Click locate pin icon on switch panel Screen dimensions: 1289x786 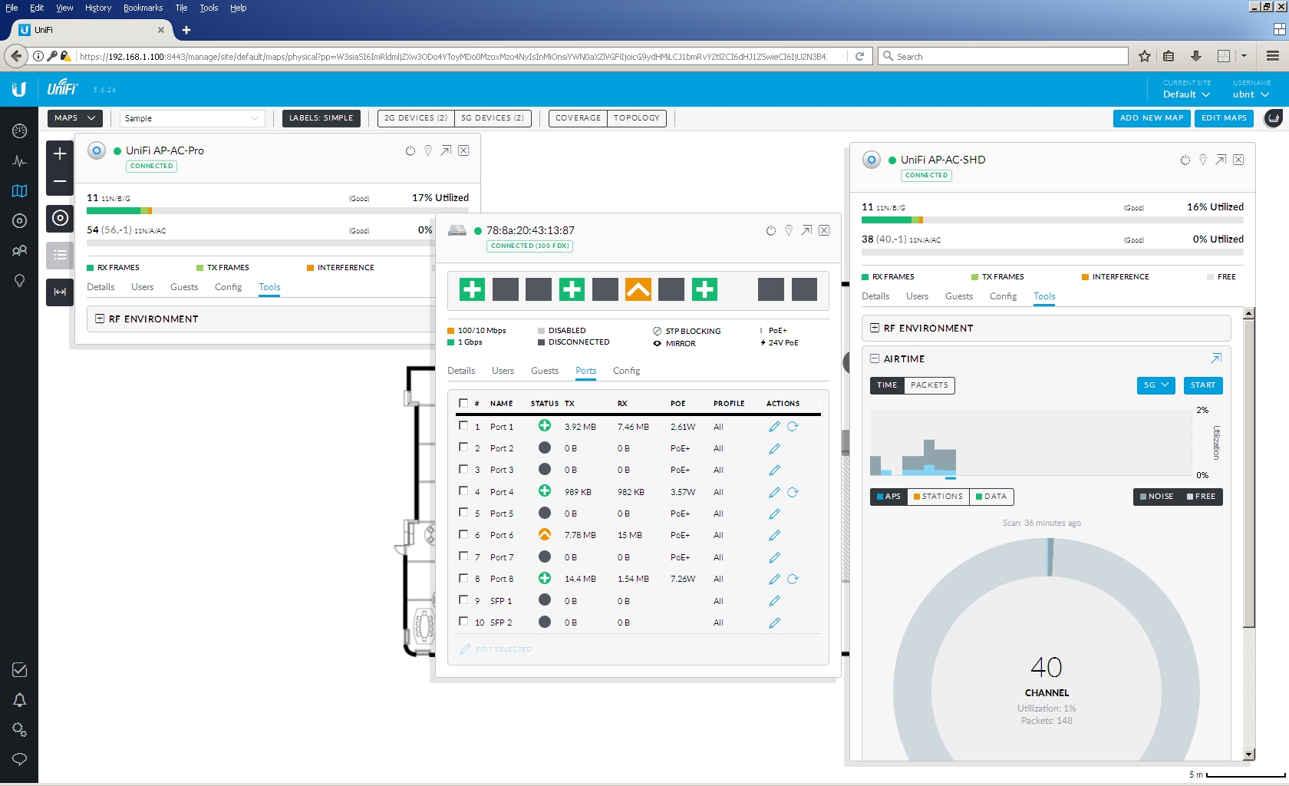788,230
